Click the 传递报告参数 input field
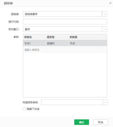This screenshot has height=127, width=113. pos(72,102)
